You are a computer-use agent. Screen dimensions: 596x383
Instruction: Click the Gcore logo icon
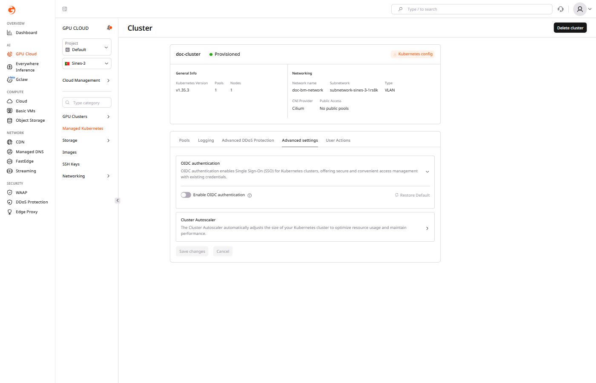tap(11, 10)
